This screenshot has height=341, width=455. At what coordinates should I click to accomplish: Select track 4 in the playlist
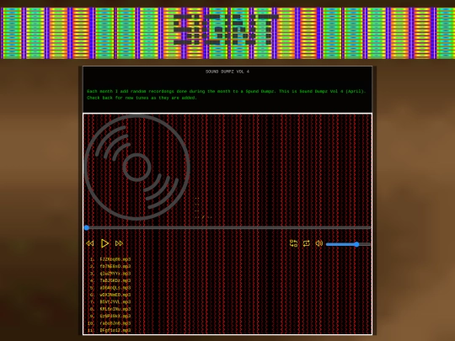[115, 280]
